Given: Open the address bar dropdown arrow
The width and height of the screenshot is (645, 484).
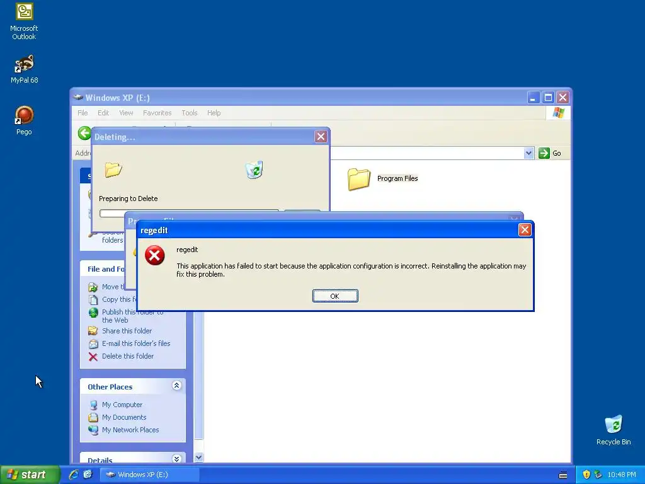Looking at the screenshot, I should tap(528, 153).
